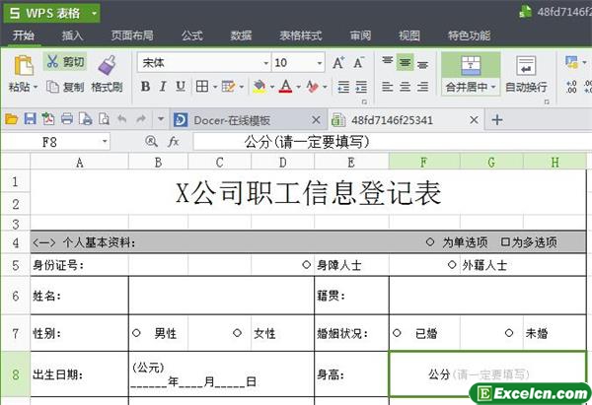Close the Docer-在线模板 tab
This screenshot has height=405, width=592.
pos(316,120)
